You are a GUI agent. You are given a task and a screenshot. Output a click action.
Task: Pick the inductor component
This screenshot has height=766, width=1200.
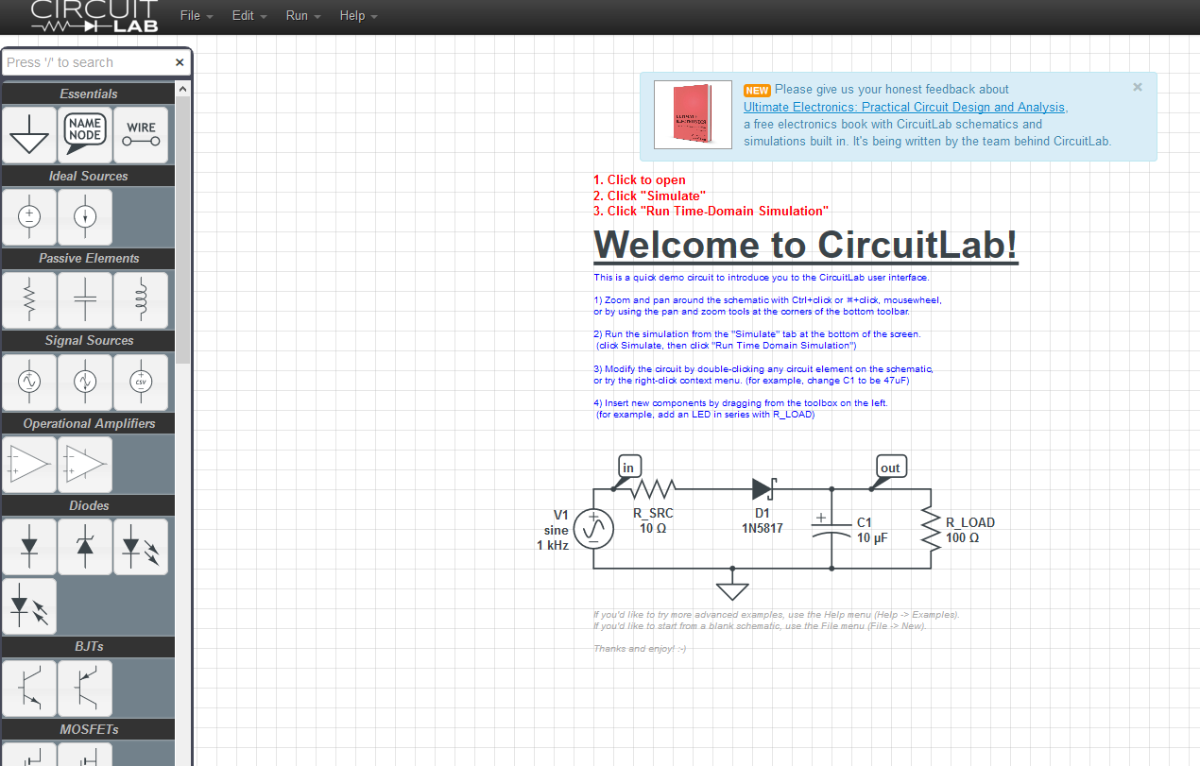click(141, 299)
